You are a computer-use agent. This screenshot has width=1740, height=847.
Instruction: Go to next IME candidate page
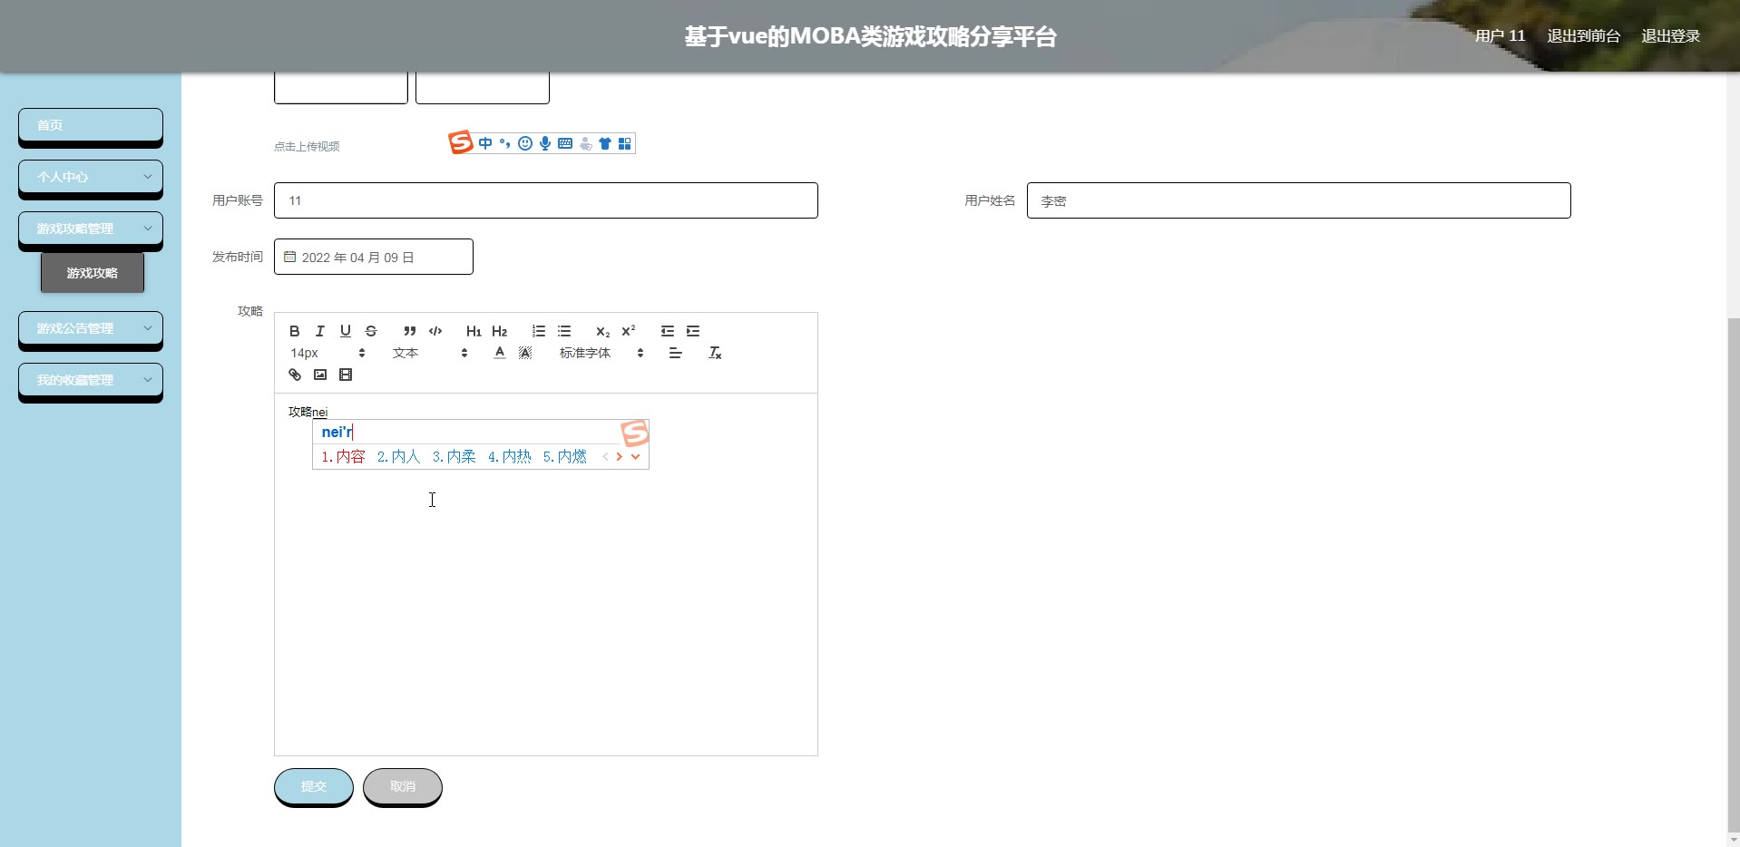click(620, 457)
